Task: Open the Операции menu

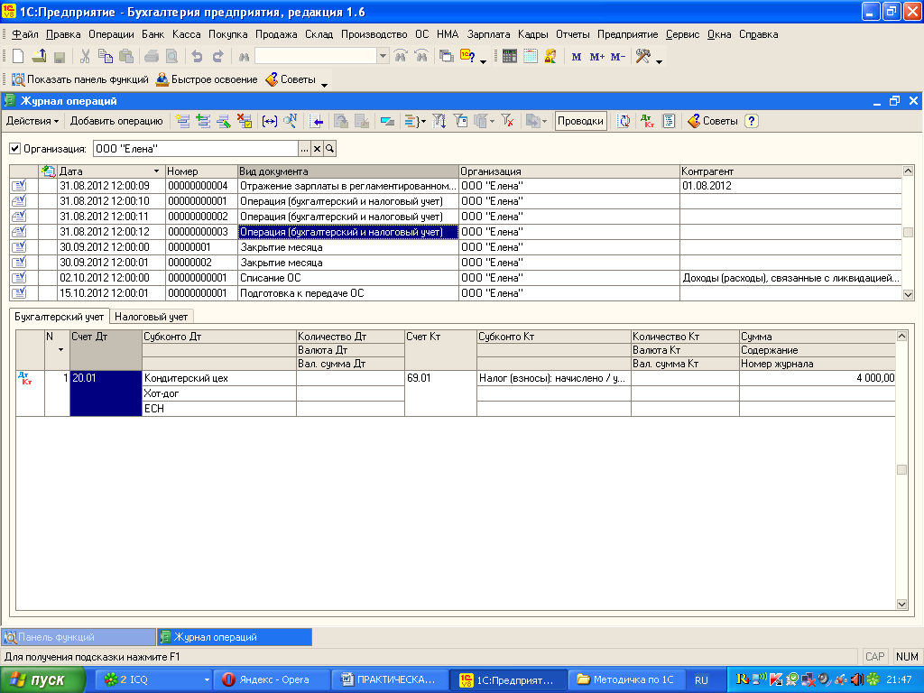Action: [111, 34]
